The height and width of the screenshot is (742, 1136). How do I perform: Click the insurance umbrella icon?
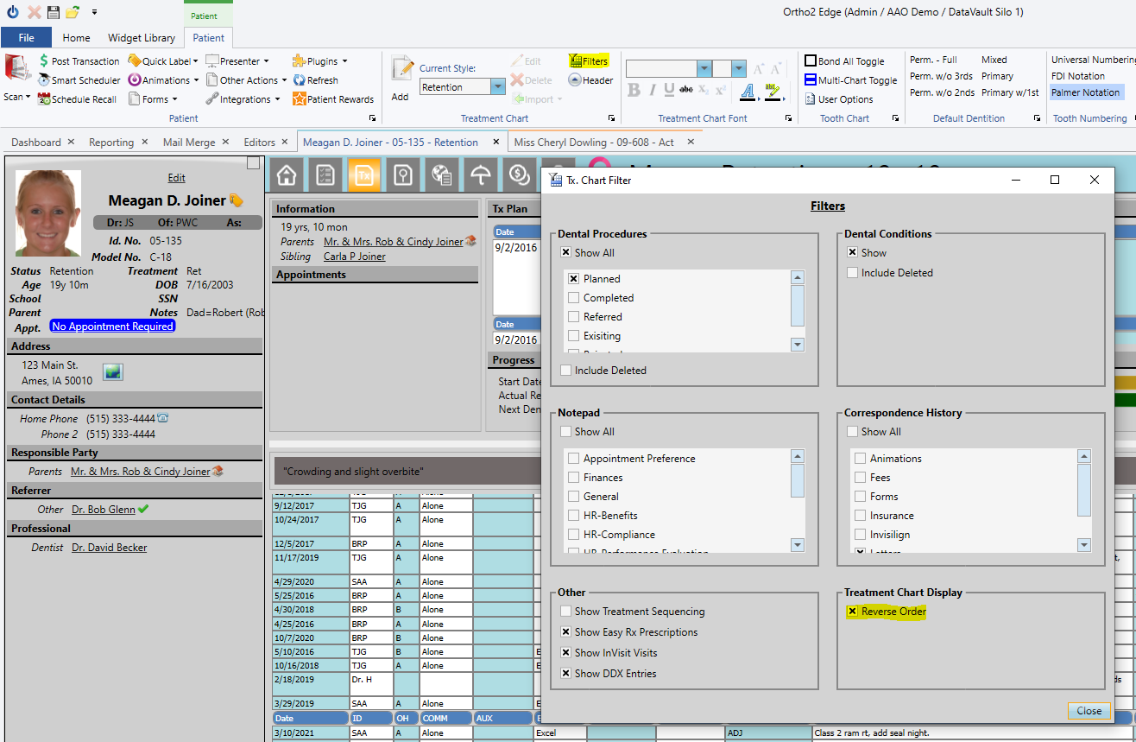(481, 174)
